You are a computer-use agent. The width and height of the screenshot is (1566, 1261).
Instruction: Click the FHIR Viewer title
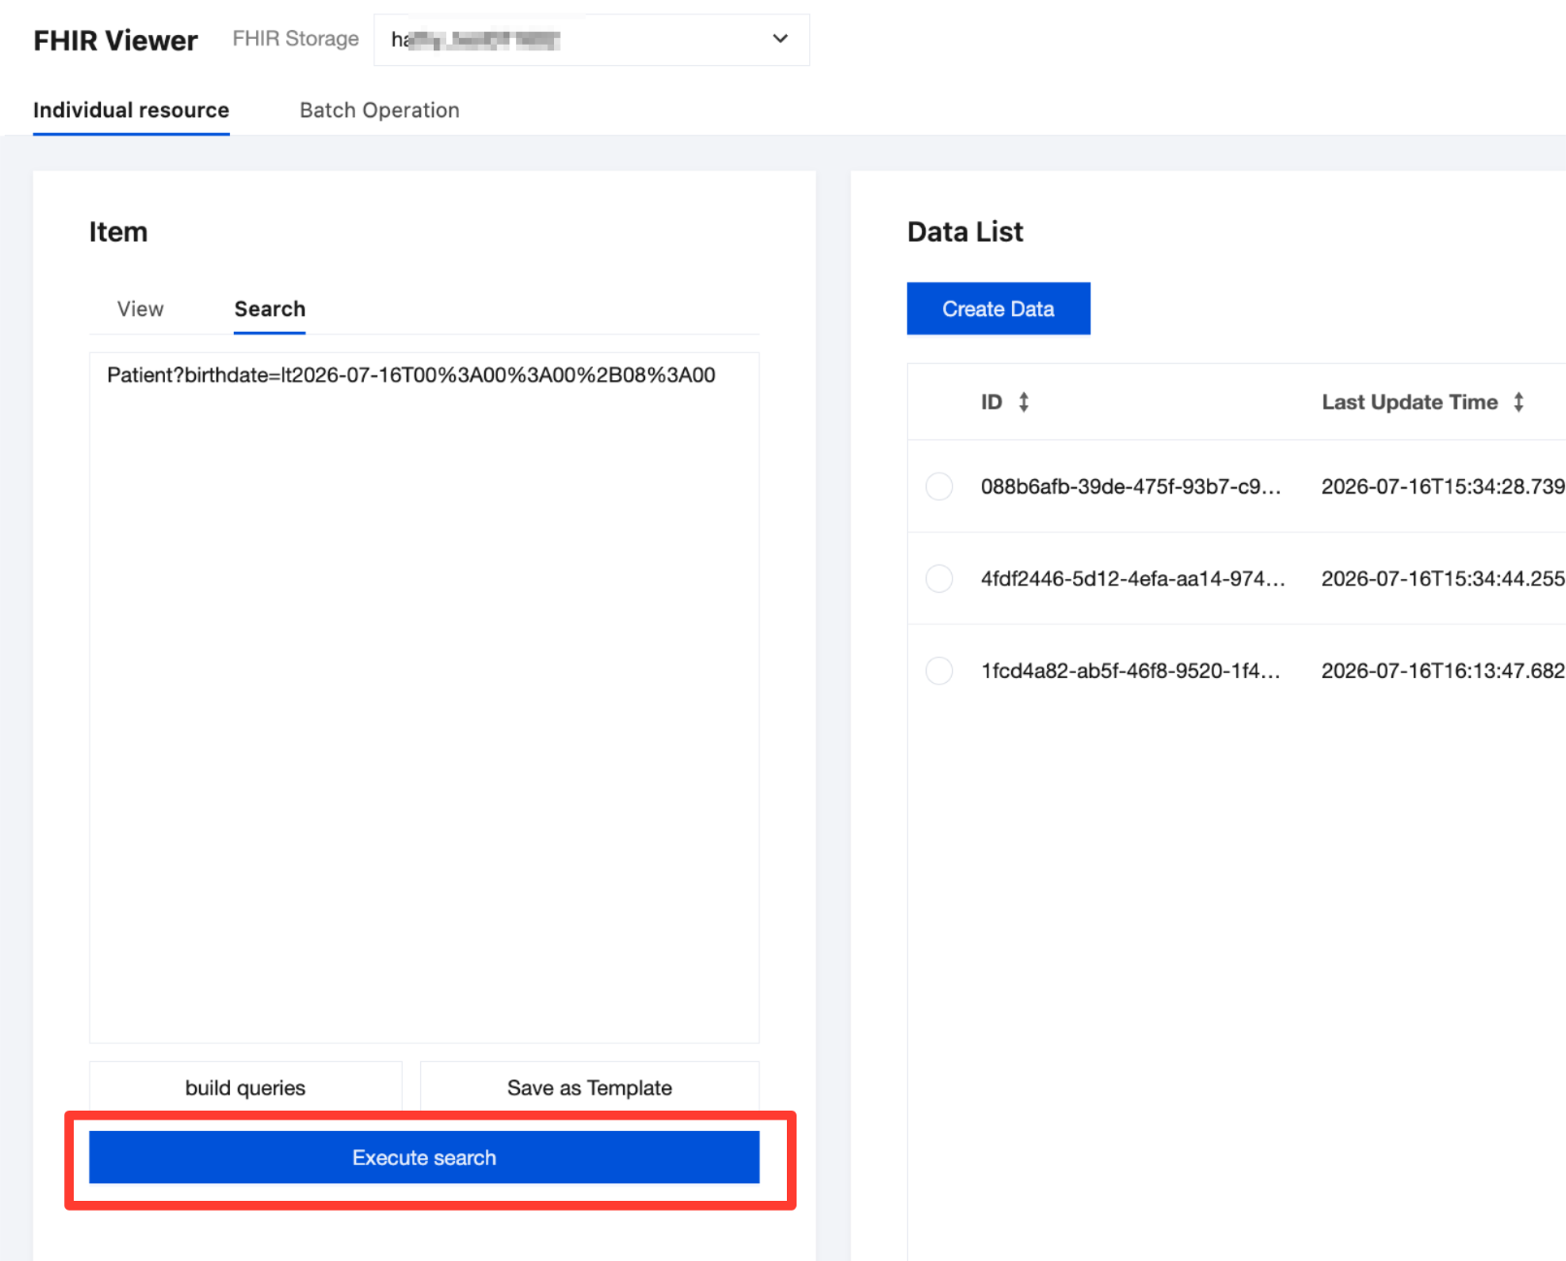tap(115, 41)
